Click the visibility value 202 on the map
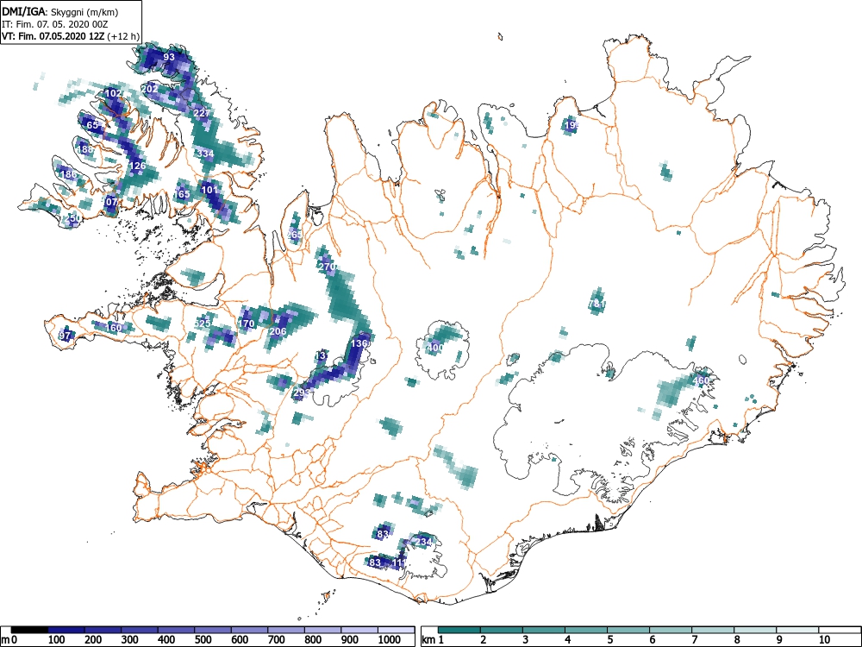The width and height of the screenshot is (862, 647). tap(149, 89)
